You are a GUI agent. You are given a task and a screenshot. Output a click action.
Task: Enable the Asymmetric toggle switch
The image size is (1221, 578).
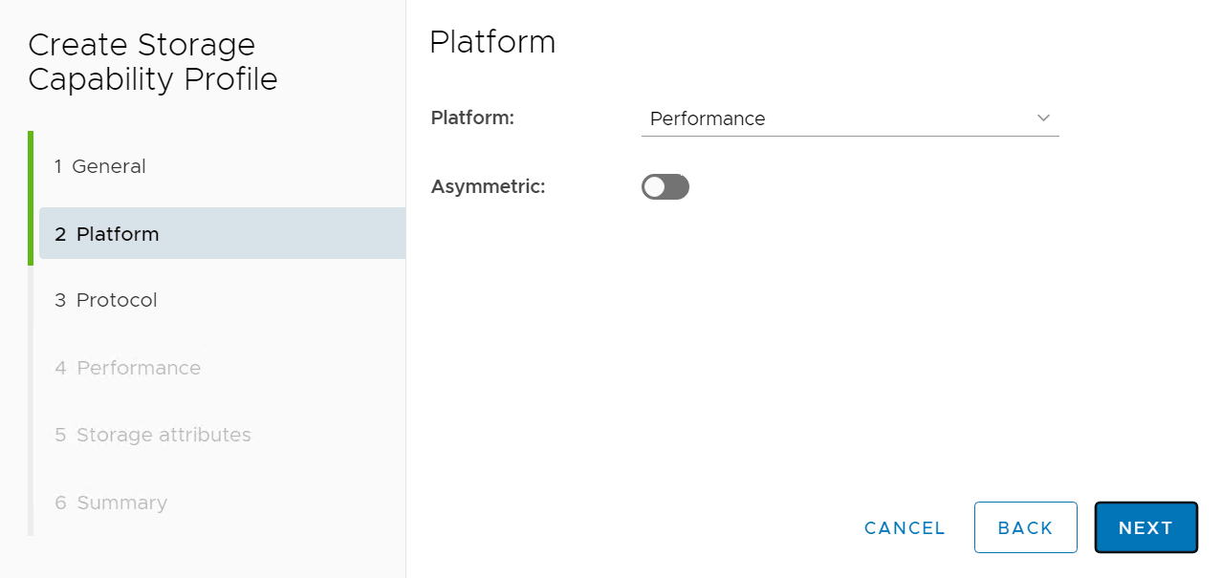665,187
